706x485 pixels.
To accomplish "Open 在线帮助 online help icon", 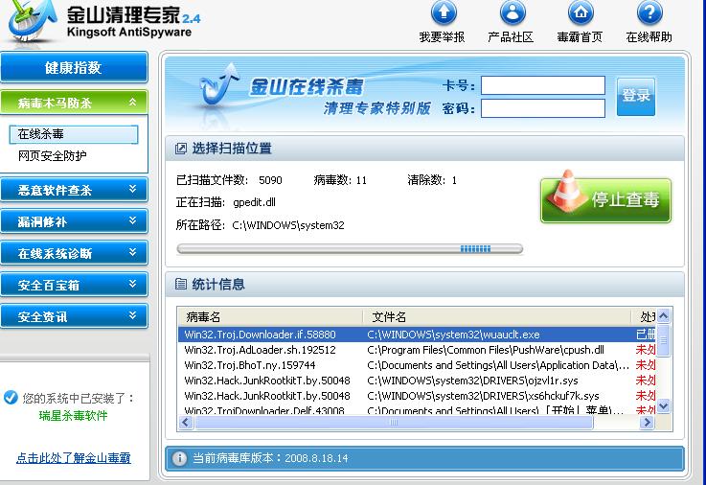I will click(649, 12).
